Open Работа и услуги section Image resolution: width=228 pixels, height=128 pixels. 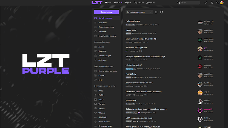(x=105, y=56)
